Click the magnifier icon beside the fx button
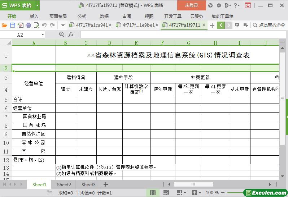The height and width of the screenshot is (197, 288). 62,34
